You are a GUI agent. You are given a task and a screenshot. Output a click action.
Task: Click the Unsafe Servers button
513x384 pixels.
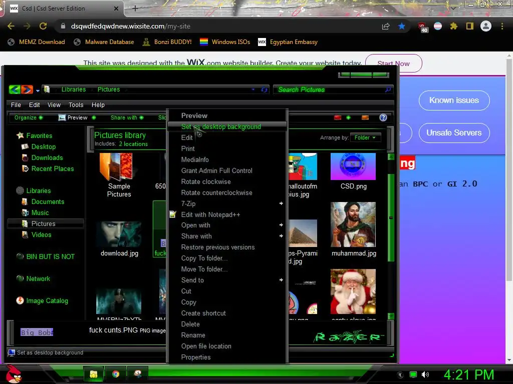point(454,132)
